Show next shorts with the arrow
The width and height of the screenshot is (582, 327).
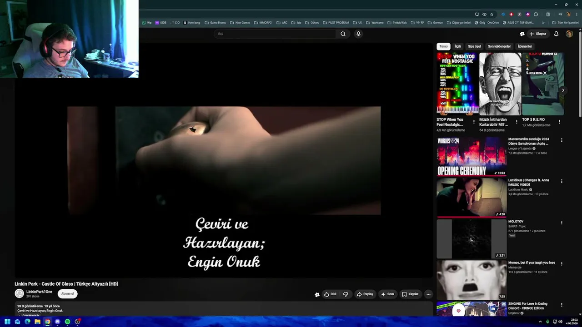tap(563, 90)
